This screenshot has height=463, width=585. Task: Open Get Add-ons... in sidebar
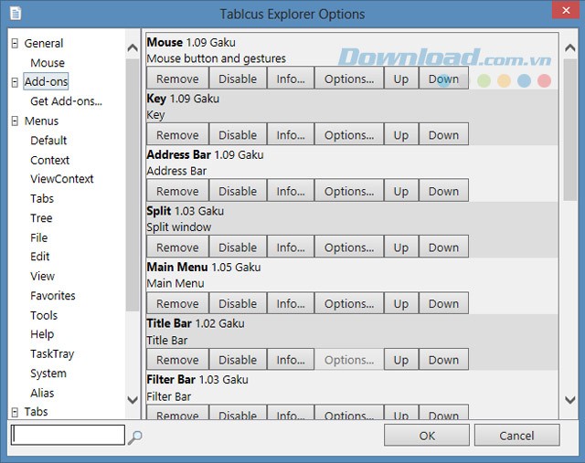66,101
